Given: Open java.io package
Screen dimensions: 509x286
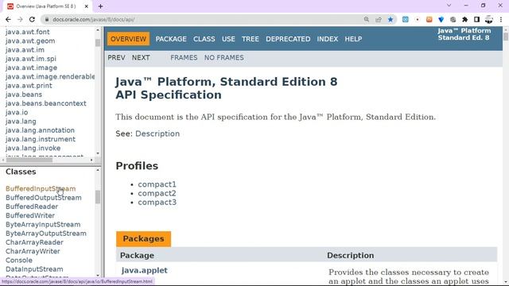Looking at the screenshot, I should click(x=17, y=113).
